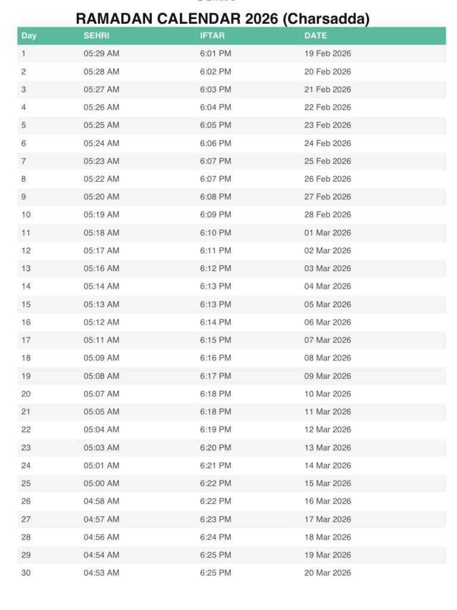Click the 6:12 PM Iftar time
457x610 pixels.
(x=215, y=269)
